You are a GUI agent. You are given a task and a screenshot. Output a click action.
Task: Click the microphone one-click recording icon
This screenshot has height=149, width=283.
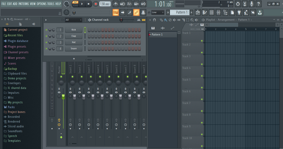coord(252,4)
